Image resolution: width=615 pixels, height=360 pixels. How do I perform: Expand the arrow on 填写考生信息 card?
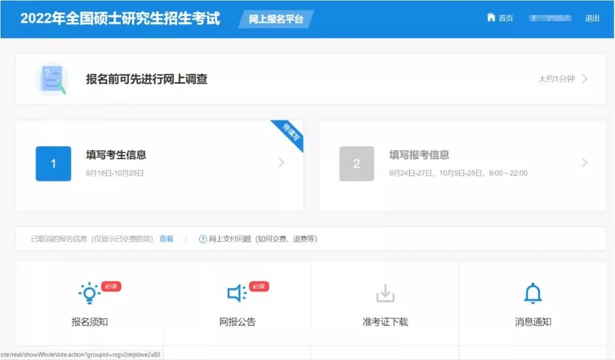281,163
